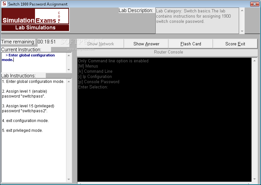Click the Router Console header bar
261x185 pixels.
pos(167,52)
